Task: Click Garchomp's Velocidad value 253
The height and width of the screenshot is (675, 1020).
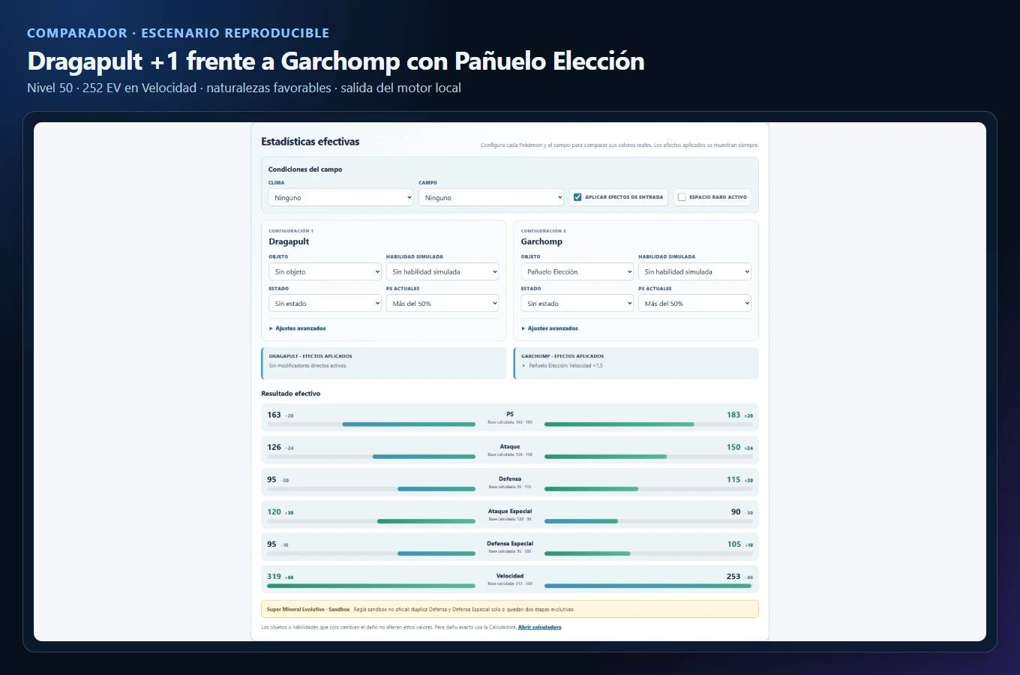Action: (733, 577)
